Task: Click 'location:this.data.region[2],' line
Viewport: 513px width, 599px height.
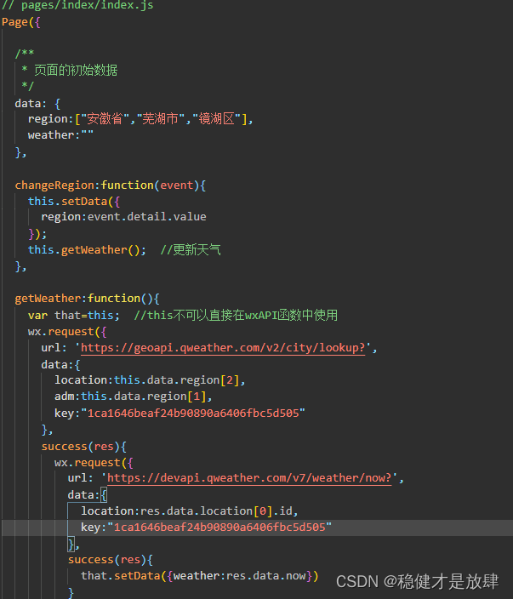Action: [150, 380]
